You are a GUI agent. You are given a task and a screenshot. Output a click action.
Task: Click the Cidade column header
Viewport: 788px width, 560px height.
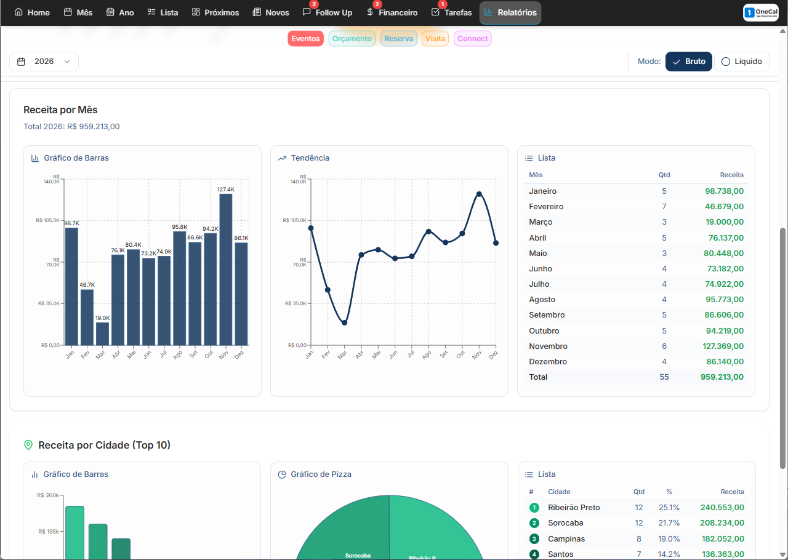559,492
